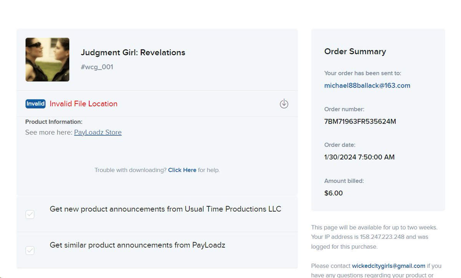The width and height of the screenshot is (461, 278).
Task: Click the blue Invalid badge
Action: (x=35, y=104)
